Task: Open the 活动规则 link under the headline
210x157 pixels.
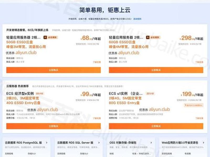Action: [137, 19]
